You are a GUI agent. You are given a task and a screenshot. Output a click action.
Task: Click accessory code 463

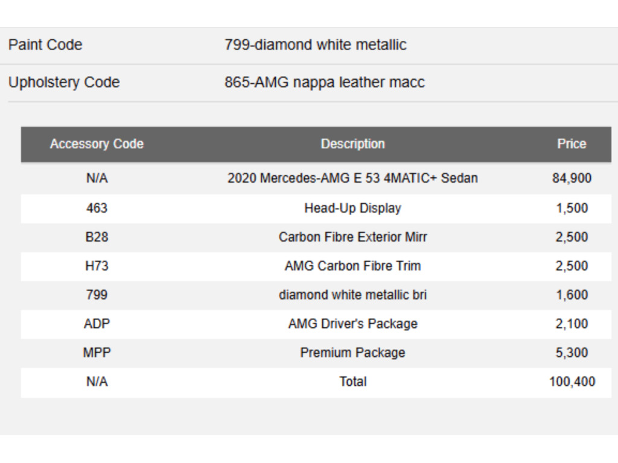point(97,208)
